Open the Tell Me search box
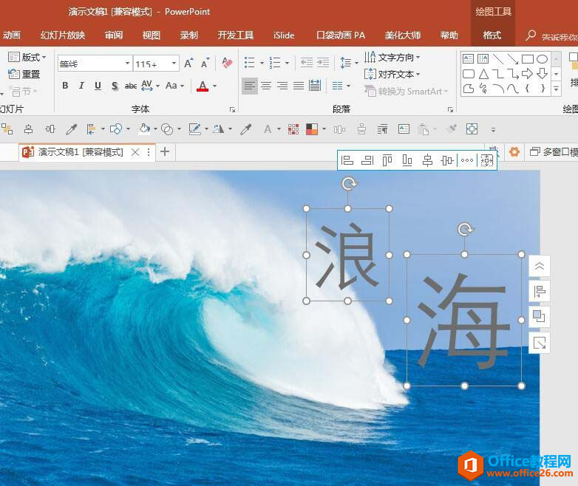Screen dimensions: 578x486 pyautogui.click(x=551, y=36)
